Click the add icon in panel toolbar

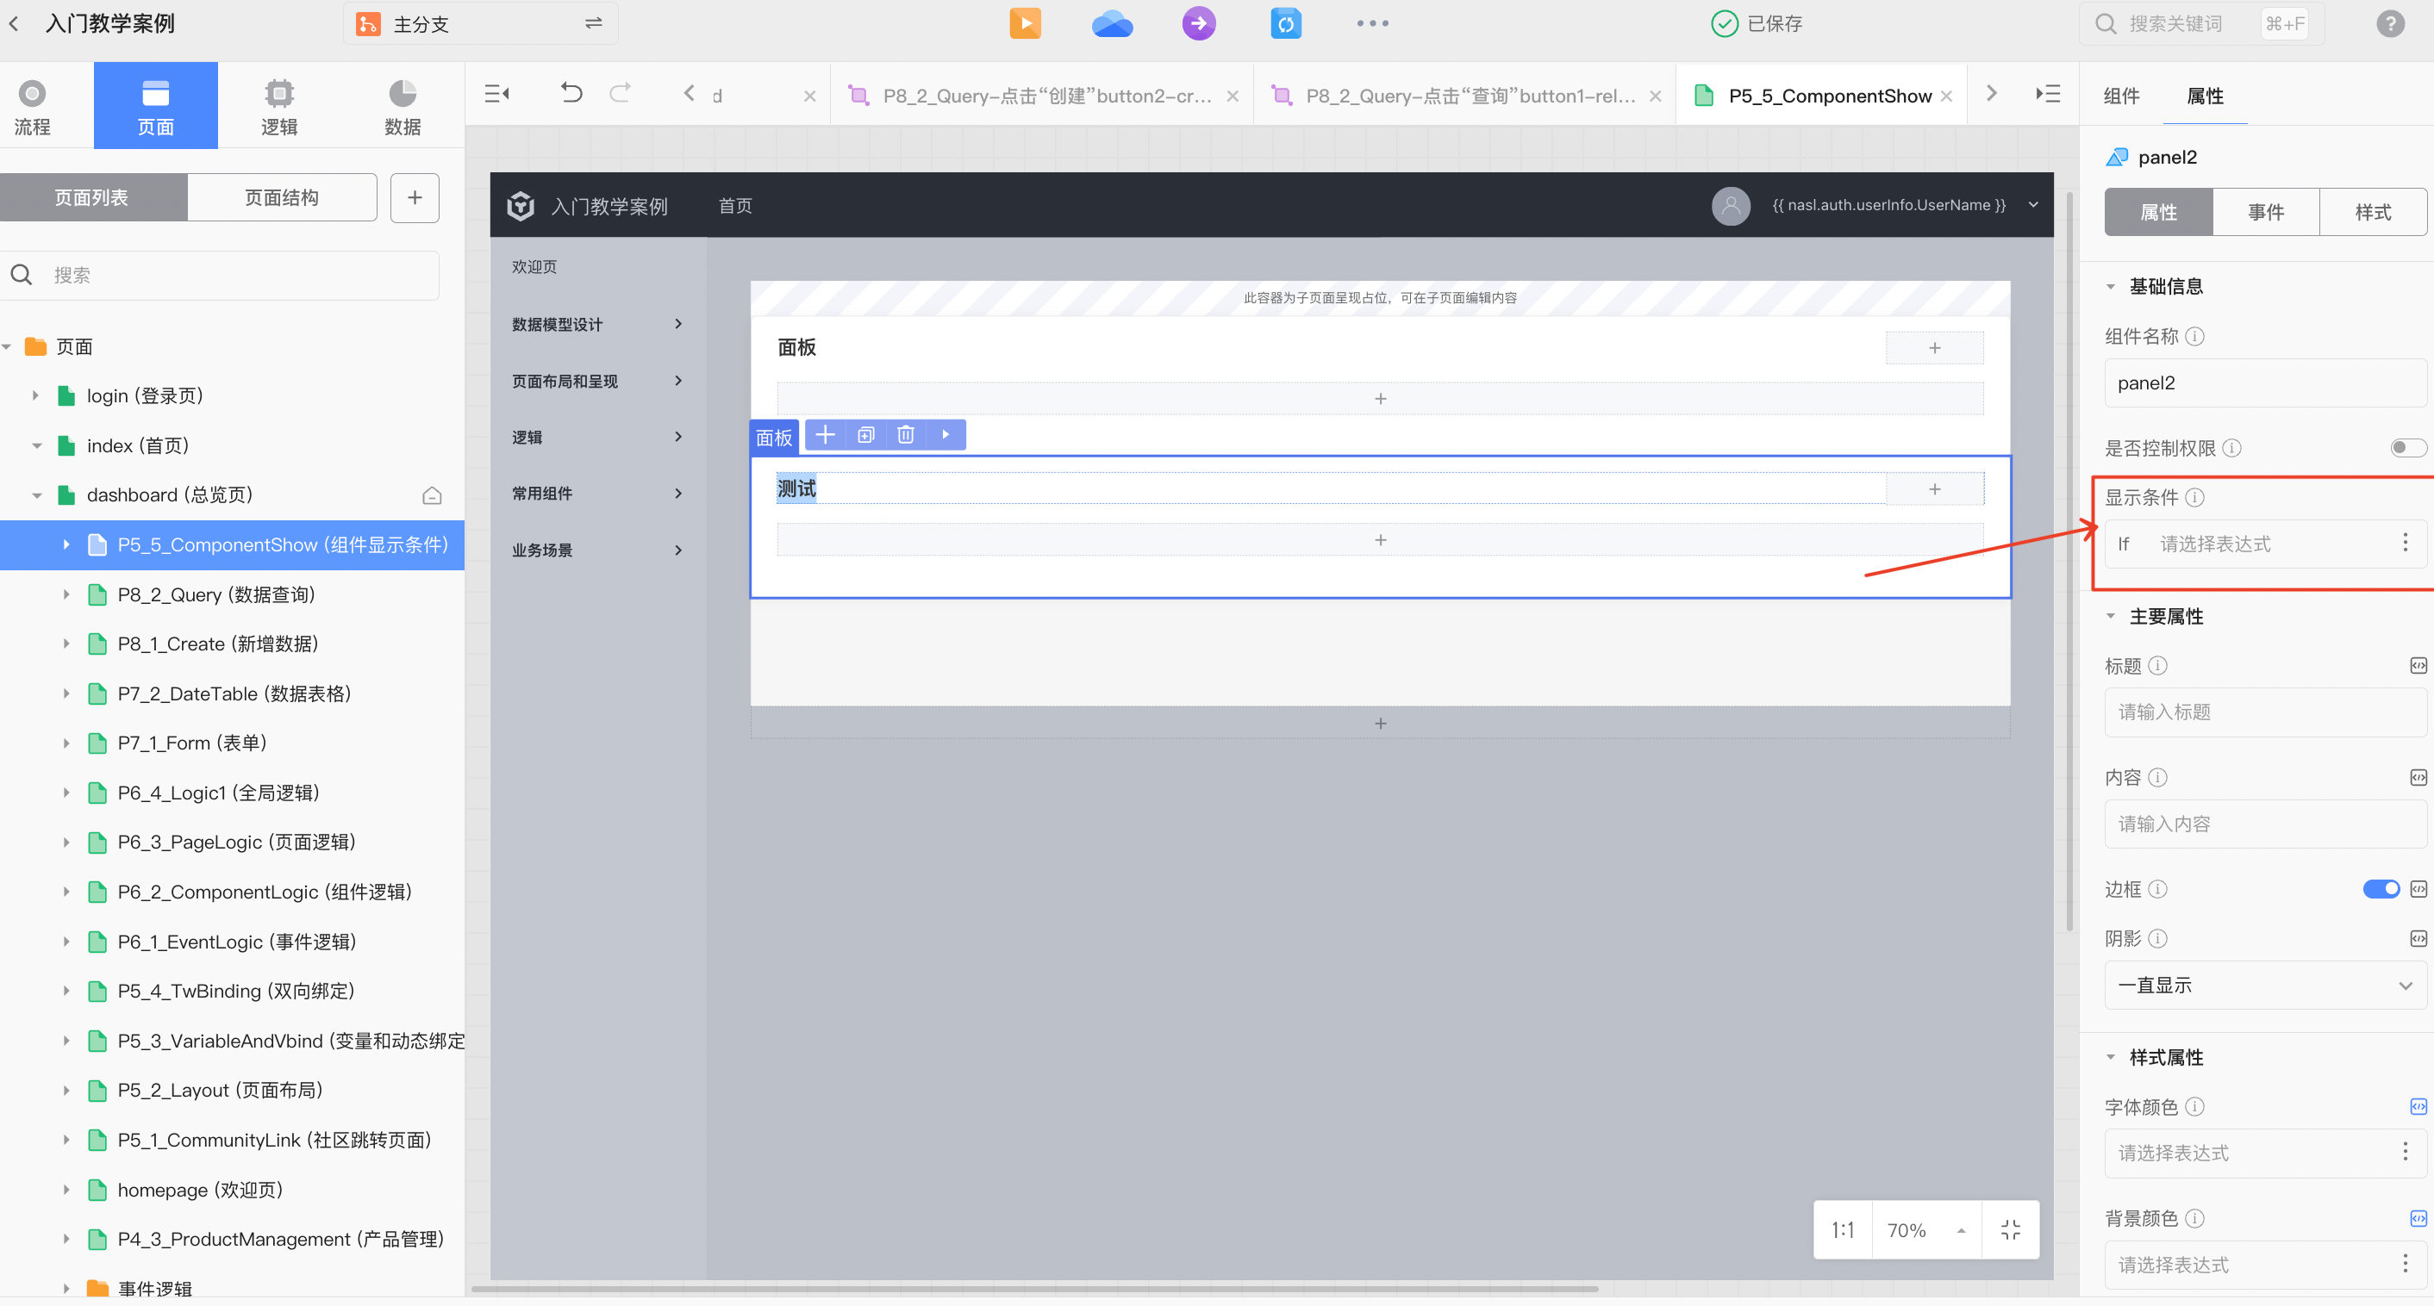(825, 434)
